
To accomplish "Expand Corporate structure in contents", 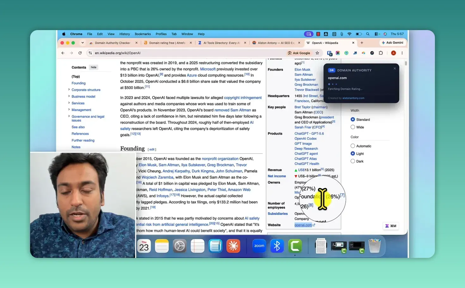I will pyautogui.click(x=69, y=90).
